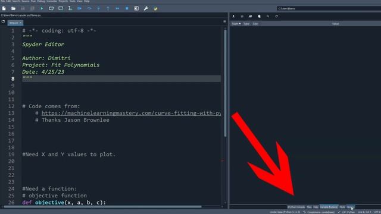Click Completions status bar entry
This screenshot has width=381, height=214.
(x=318, y=212)
